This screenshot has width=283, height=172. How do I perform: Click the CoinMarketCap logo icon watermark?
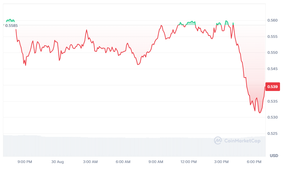(x=218, y=140)
